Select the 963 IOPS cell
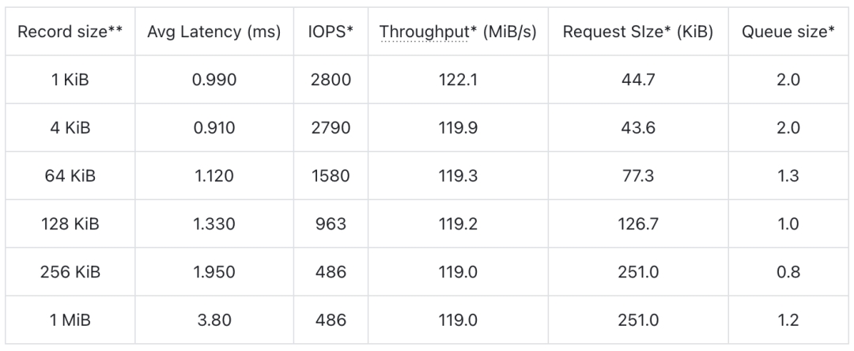 coord(331,224)
